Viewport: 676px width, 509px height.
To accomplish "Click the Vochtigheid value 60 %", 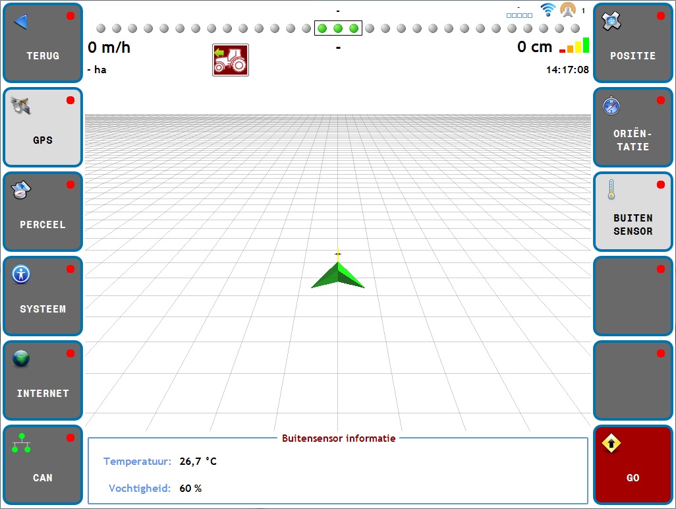I will 190,489.
